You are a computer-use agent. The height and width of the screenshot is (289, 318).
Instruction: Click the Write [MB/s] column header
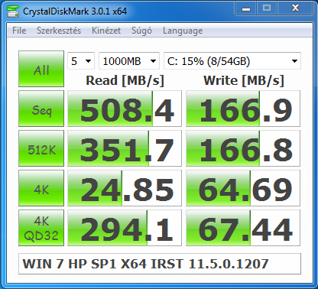(244, 80)
